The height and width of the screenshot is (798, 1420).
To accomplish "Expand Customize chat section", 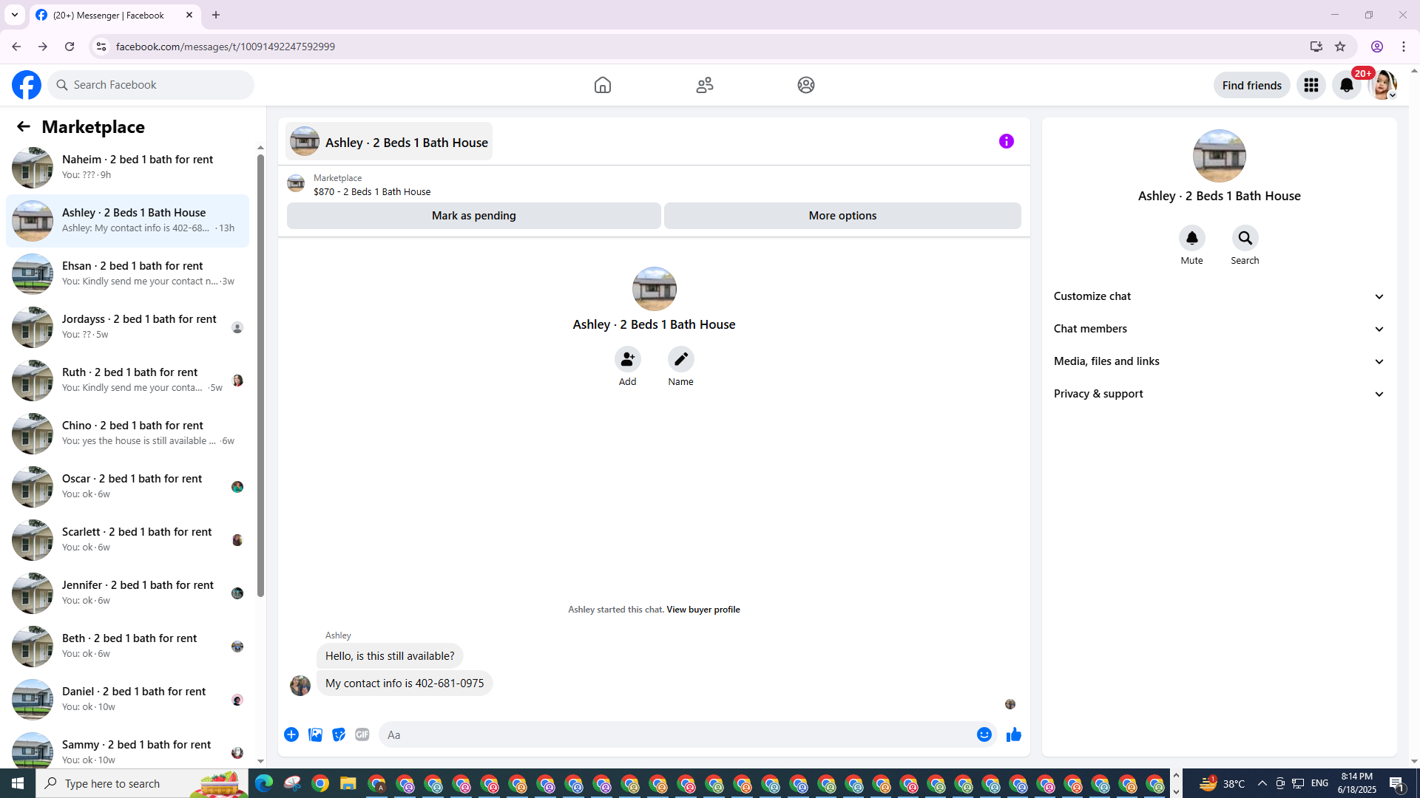I will [1219, 296].
